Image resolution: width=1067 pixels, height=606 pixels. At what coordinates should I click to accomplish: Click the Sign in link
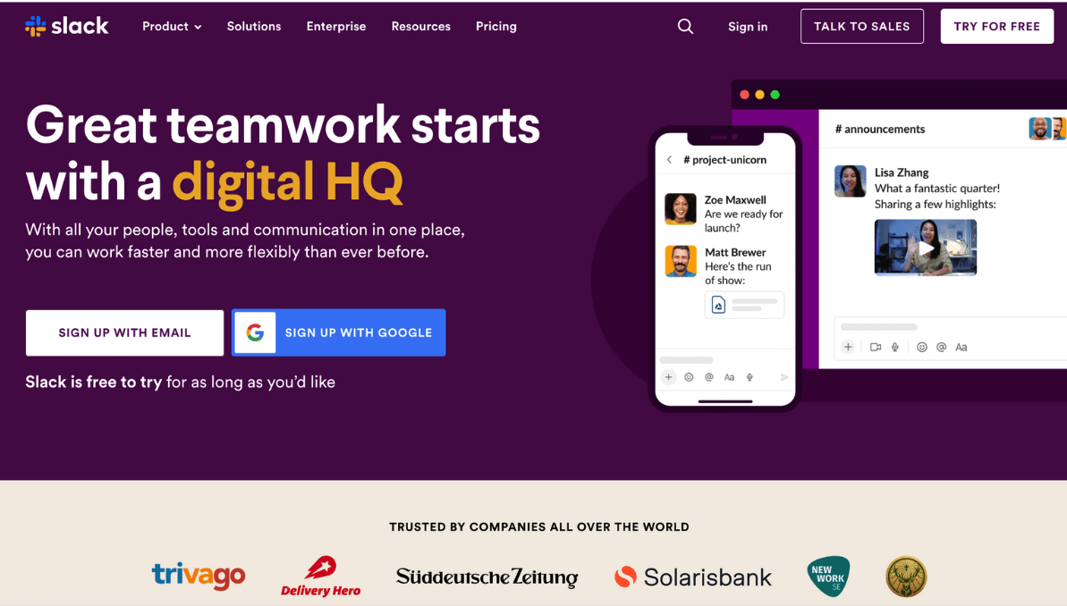[x=748, y=27]
